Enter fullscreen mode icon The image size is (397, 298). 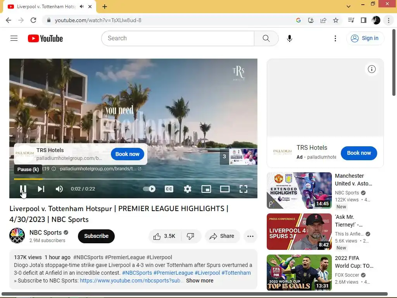tap(243, 189)
